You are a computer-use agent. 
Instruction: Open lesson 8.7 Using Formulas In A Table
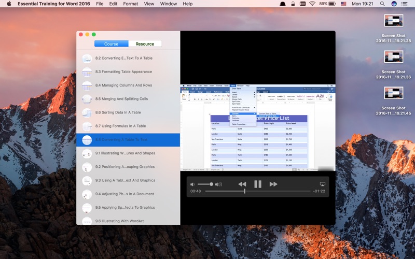click(128, 126)
